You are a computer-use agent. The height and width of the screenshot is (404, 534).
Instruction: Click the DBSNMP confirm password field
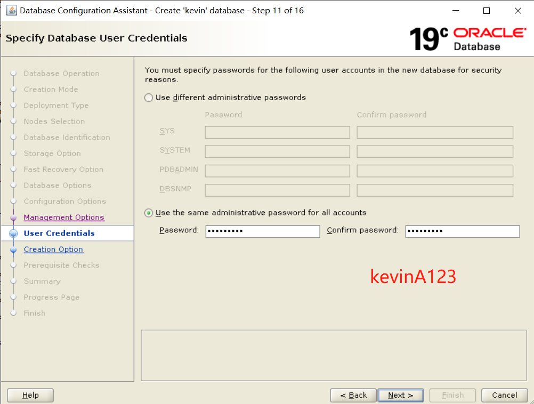tap(435, 190)
